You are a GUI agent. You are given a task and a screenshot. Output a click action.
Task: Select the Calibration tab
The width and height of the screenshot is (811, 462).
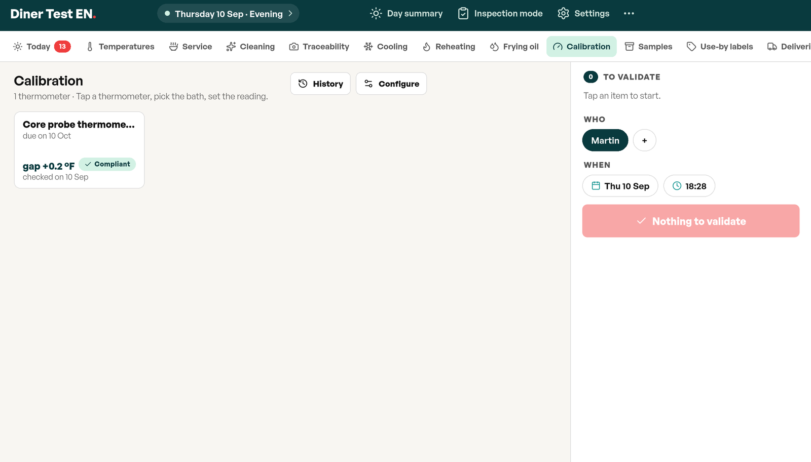(581, 47)
